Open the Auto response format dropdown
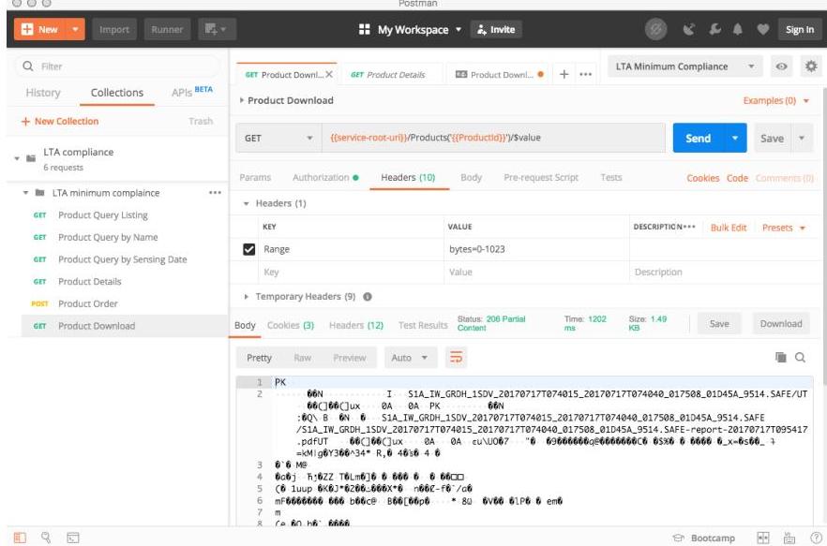 [411, 358]
